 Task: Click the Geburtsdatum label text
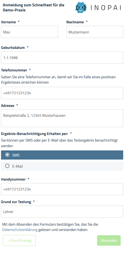13,48
